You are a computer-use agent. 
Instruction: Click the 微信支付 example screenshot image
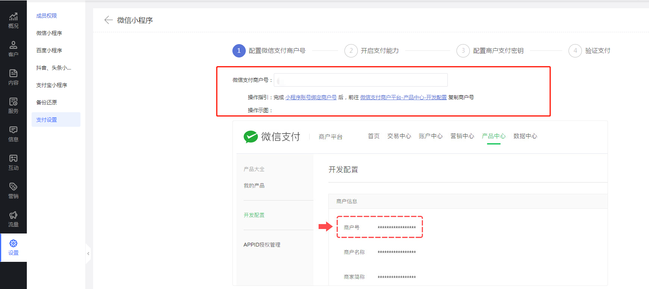[x=420, y=203]
